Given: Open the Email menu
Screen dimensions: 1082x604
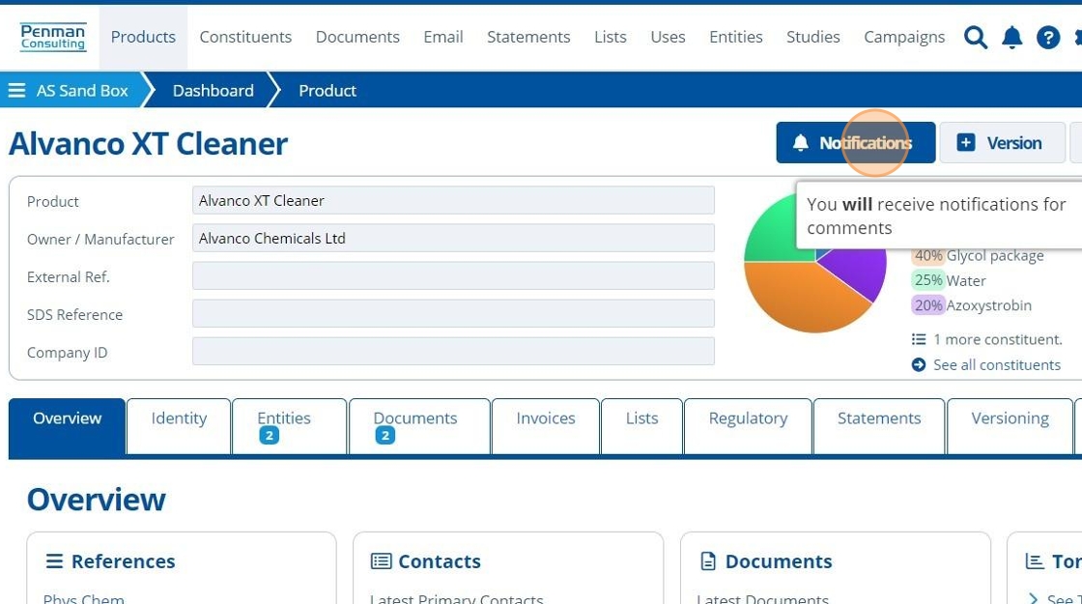Looking at the screenshot, I should tap(443, 37).
